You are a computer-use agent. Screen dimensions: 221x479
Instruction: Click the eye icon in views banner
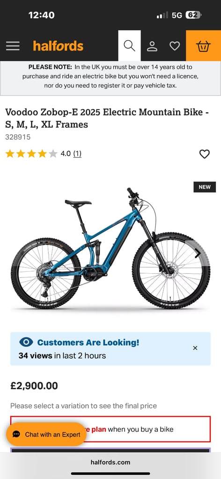[x=26, y=342]
